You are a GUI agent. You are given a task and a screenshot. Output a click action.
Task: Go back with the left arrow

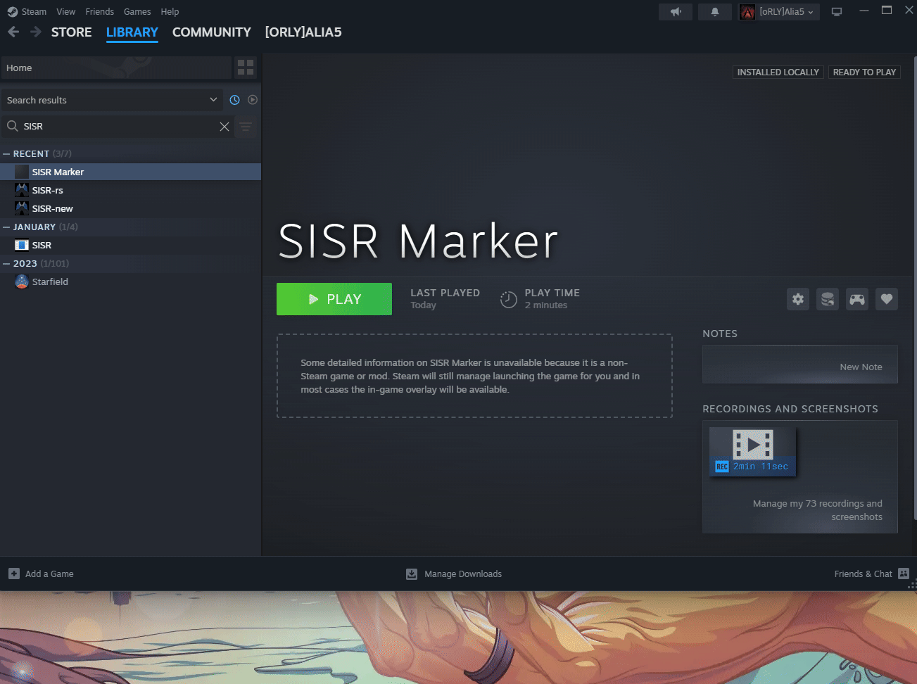click(x=13, y=32)
